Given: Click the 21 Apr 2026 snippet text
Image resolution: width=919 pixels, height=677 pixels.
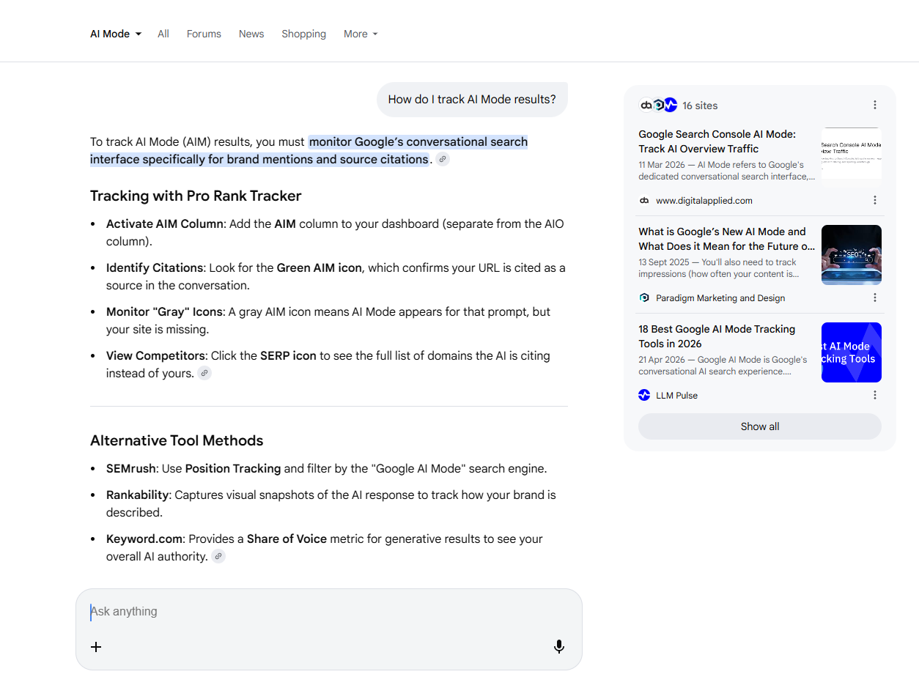Looking at the screenshot, I should click(x=723, y=365).
